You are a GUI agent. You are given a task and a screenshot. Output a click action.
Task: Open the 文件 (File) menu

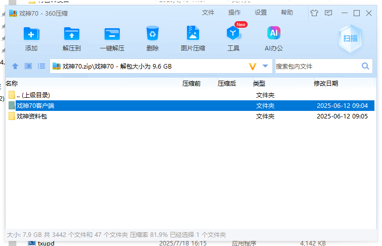point(208,13)
